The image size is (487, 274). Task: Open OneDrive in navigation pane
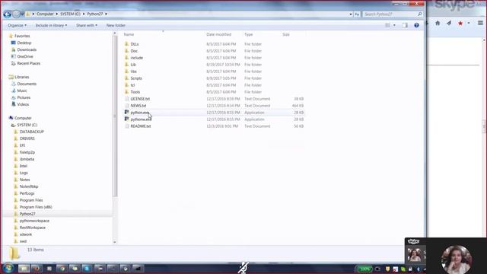25,56
